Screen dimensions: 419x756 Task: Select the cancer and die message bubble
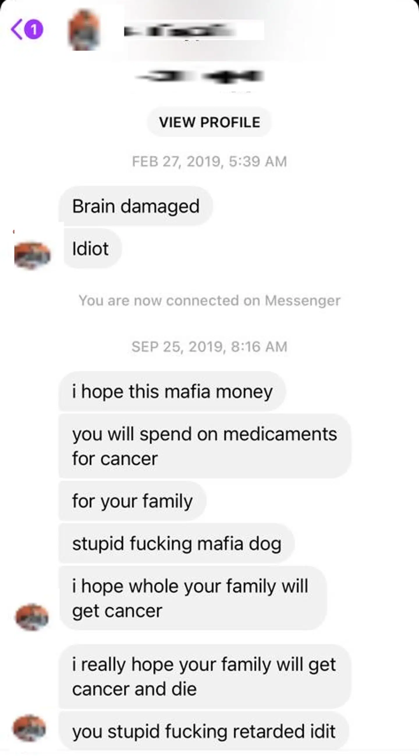click(x=205, y=676)
